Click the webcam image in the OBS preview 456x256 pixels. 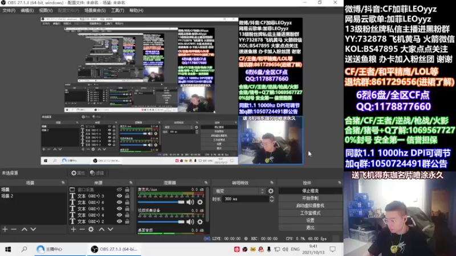270,141
